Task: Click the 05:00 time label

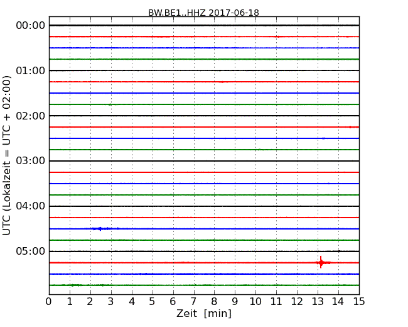Action: coord(31,251)
